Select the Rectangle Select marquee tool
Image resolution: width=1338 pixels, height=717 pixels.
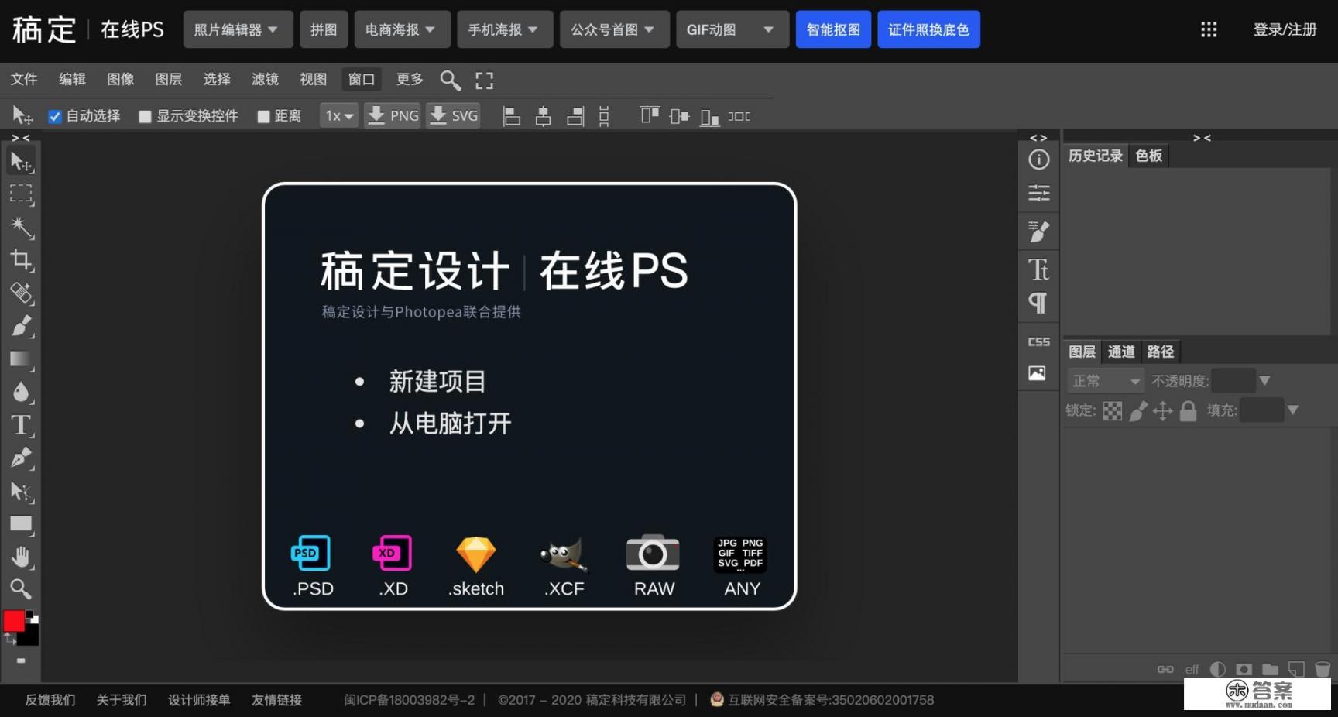click(x=21, y=194)
